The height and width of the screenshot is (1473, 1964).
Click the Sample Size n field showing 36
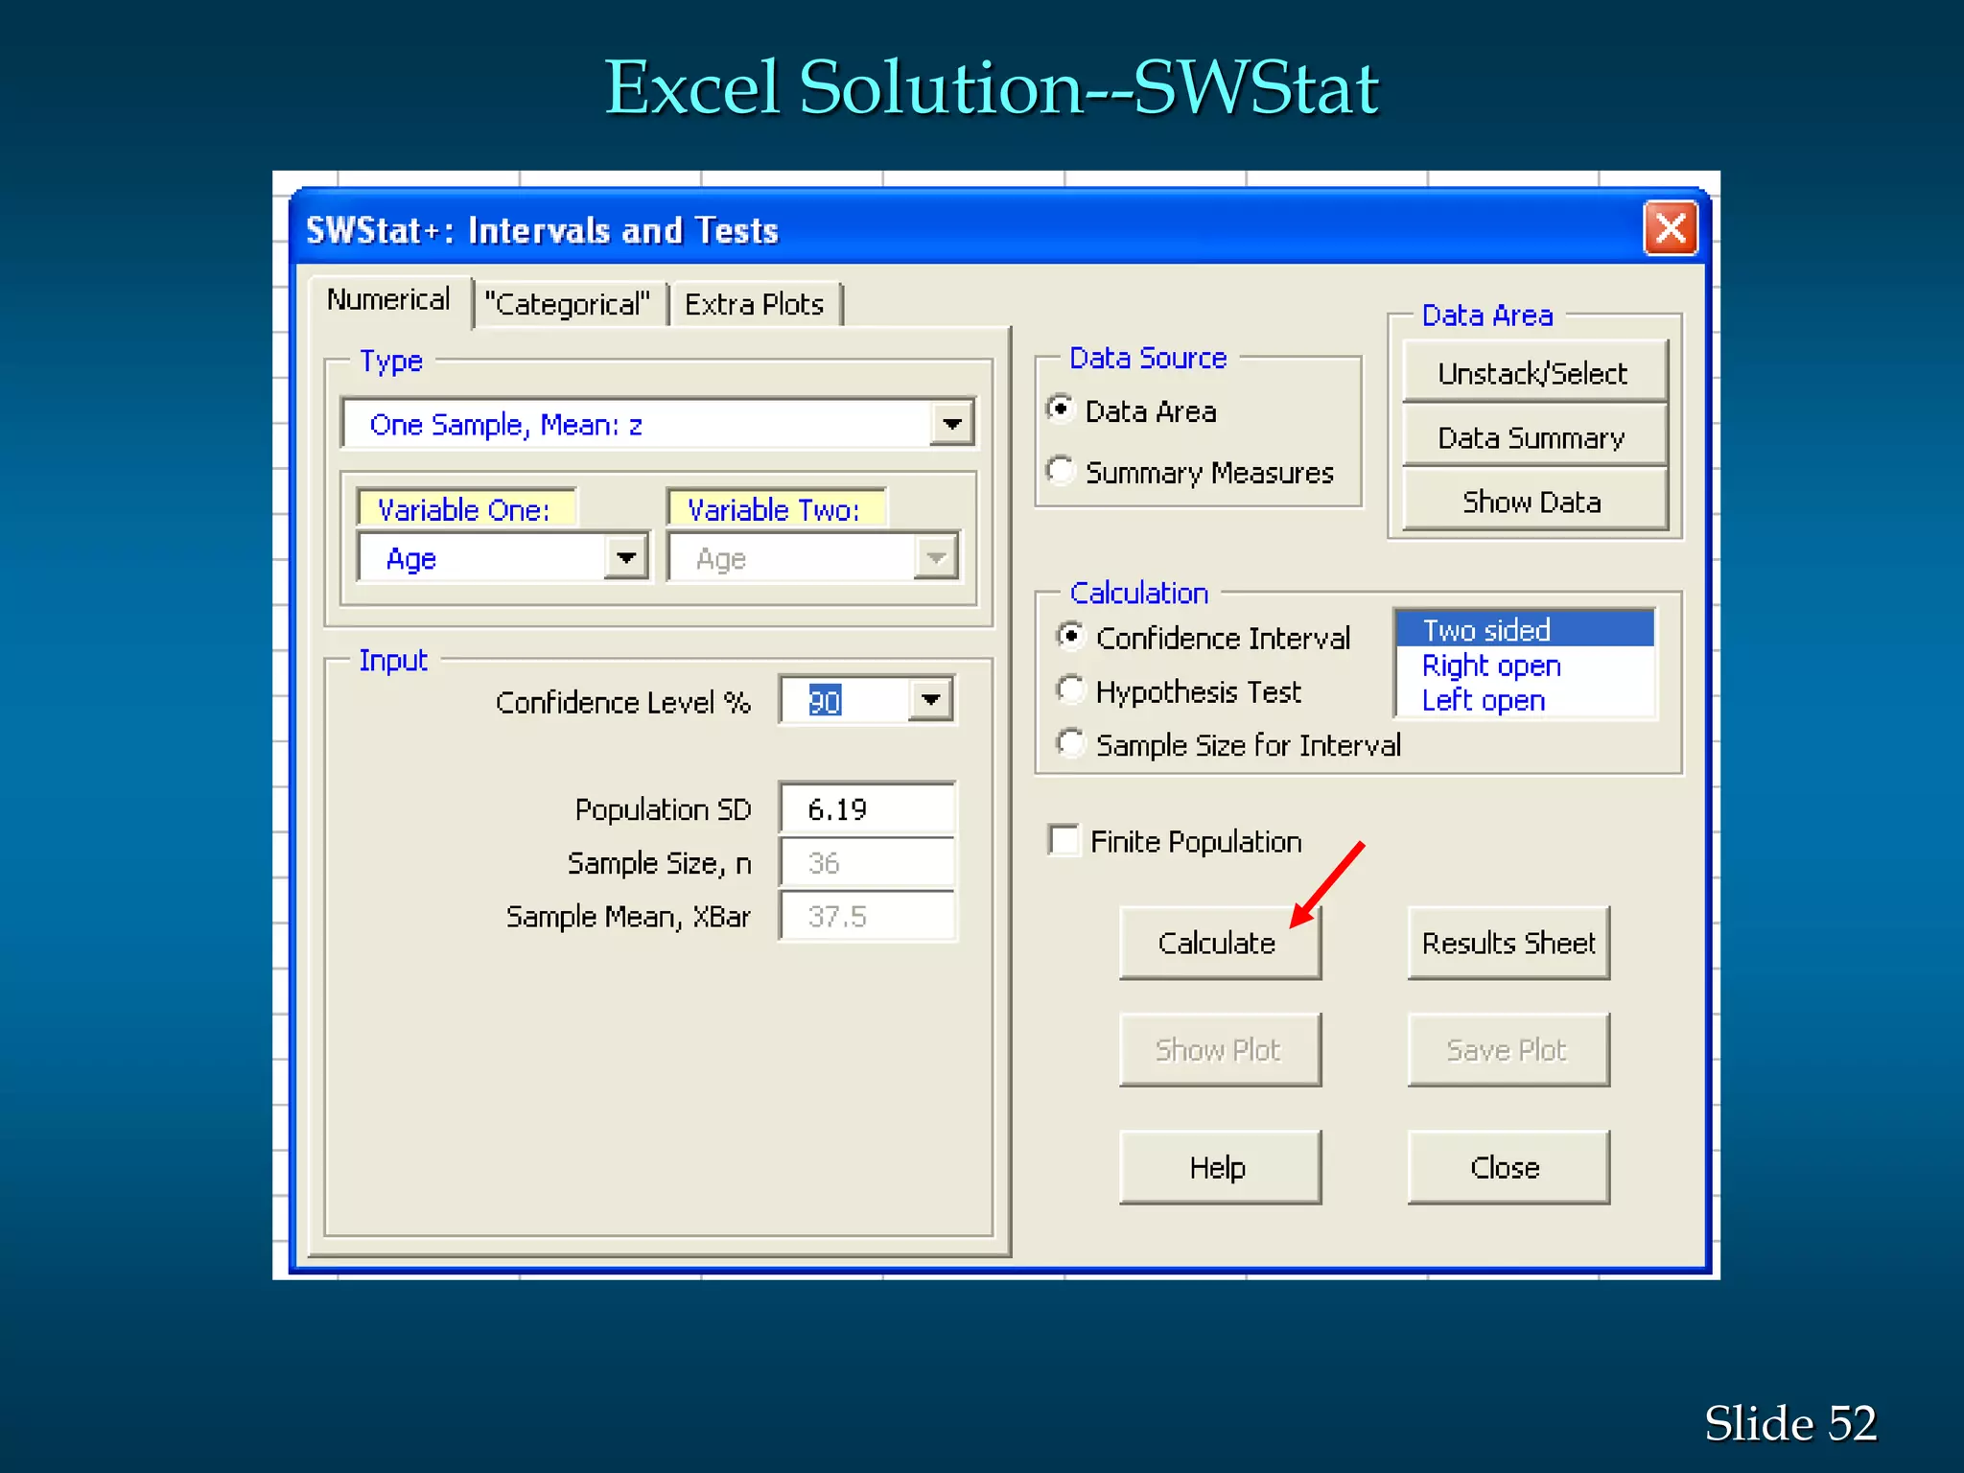click(867, 863)
